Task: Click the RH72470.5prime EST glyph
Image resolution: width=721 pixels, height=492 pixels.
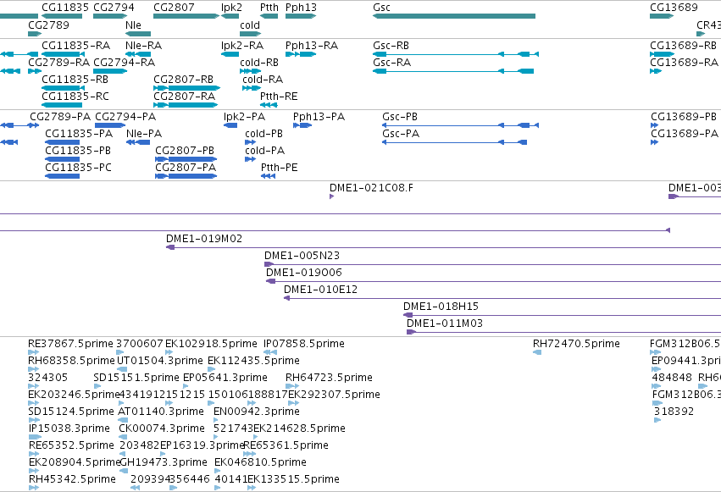Action: coord(537,352)
